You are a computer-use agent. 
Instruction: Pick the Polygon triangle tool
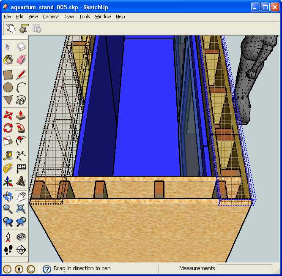click(x=8, y=100)
